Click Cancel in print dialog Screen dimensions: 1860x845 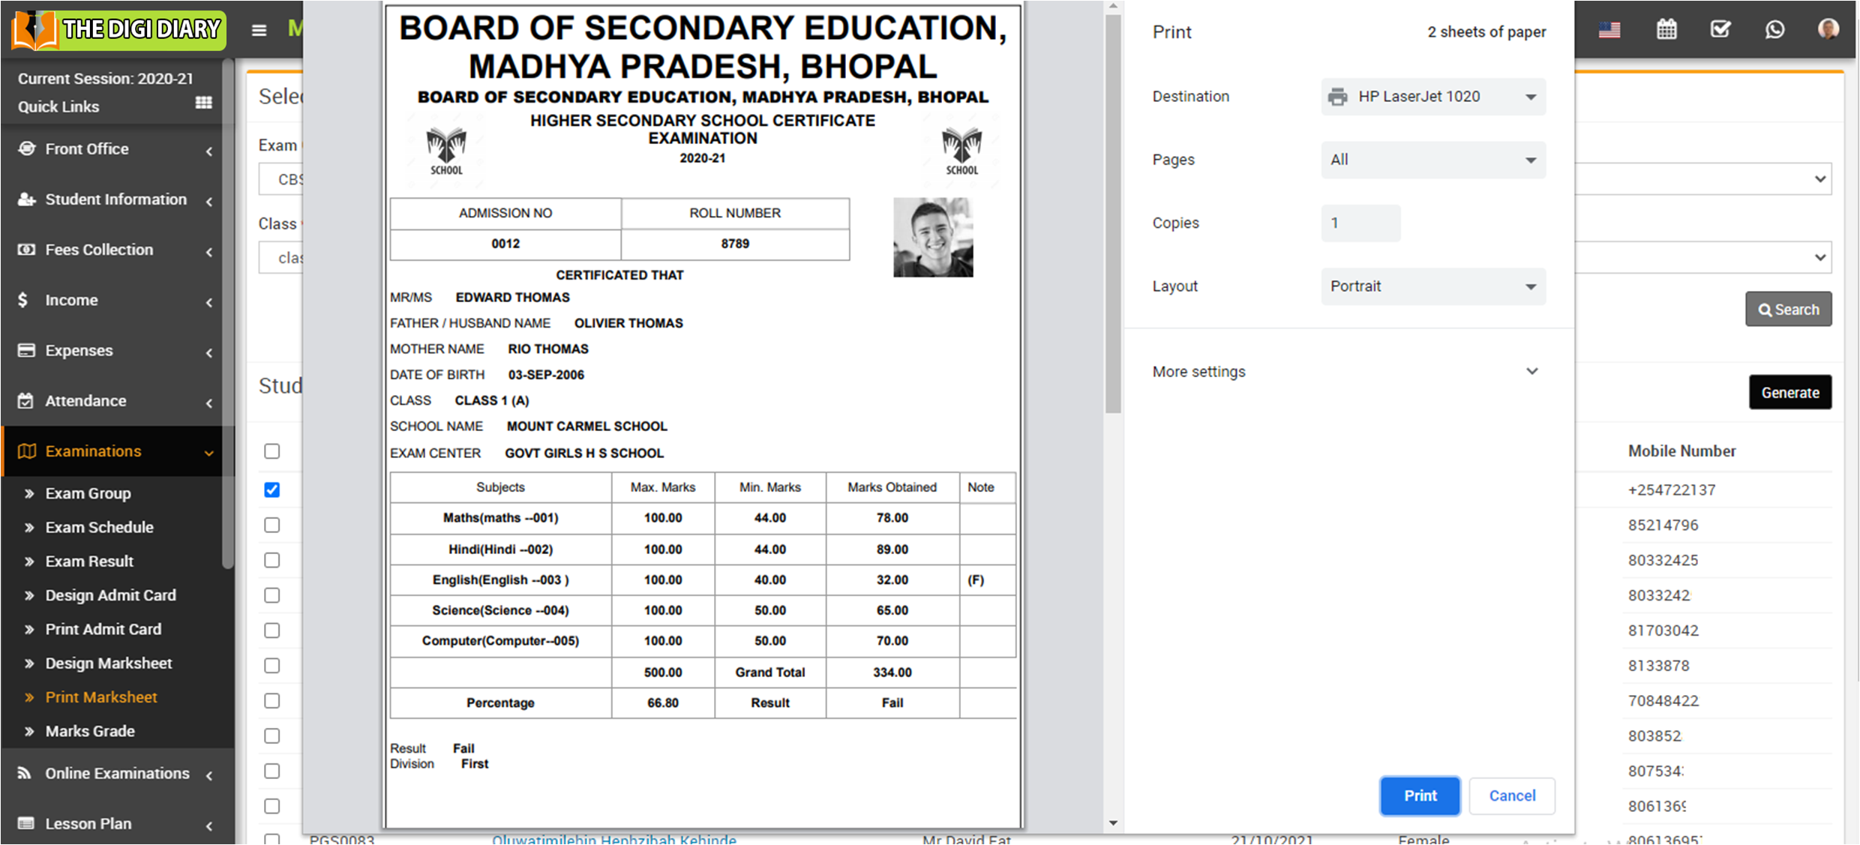point(1512,796)
